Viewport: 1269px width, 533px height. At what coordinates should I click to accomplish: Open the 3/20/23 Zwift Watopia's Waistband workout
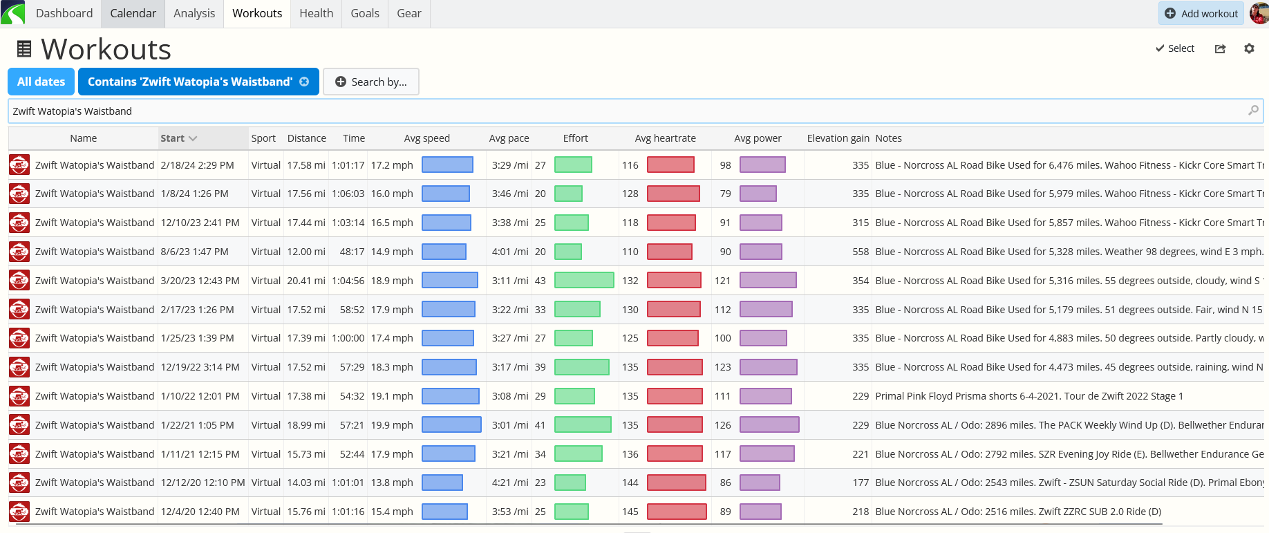(95, 281)
